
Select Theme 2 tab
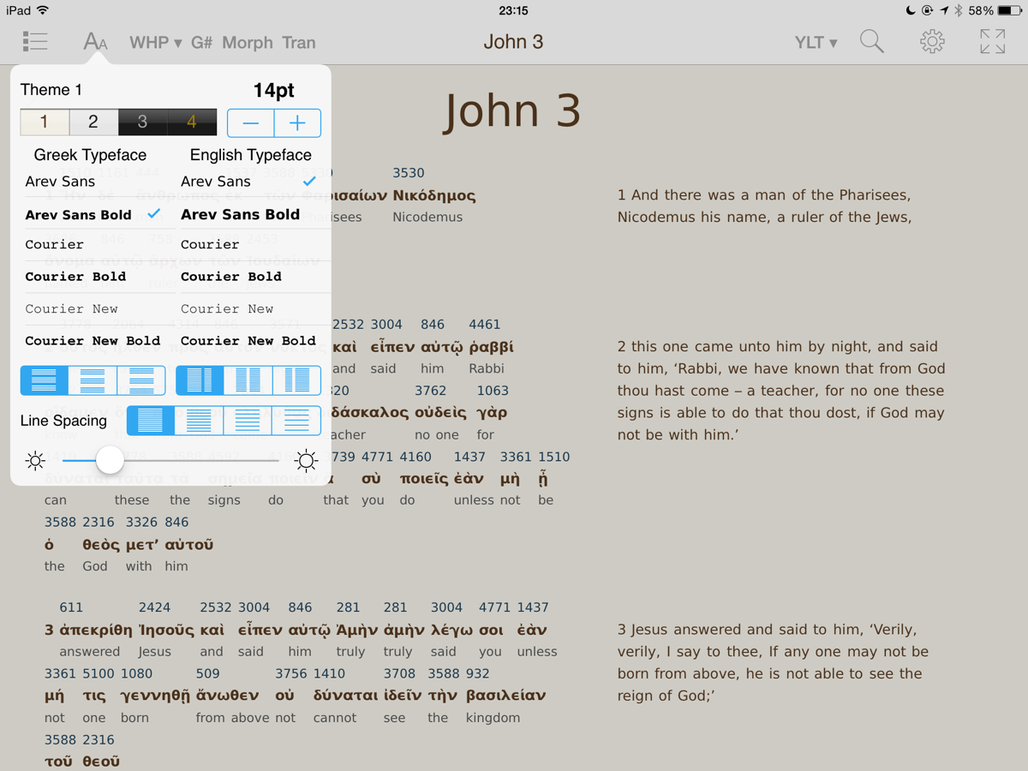point(93,123)
